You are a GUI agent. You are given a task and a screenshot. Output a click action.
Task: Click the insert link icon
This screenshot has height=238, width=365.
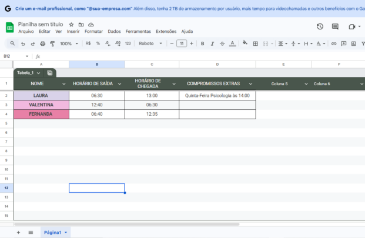tap(334, 43)
